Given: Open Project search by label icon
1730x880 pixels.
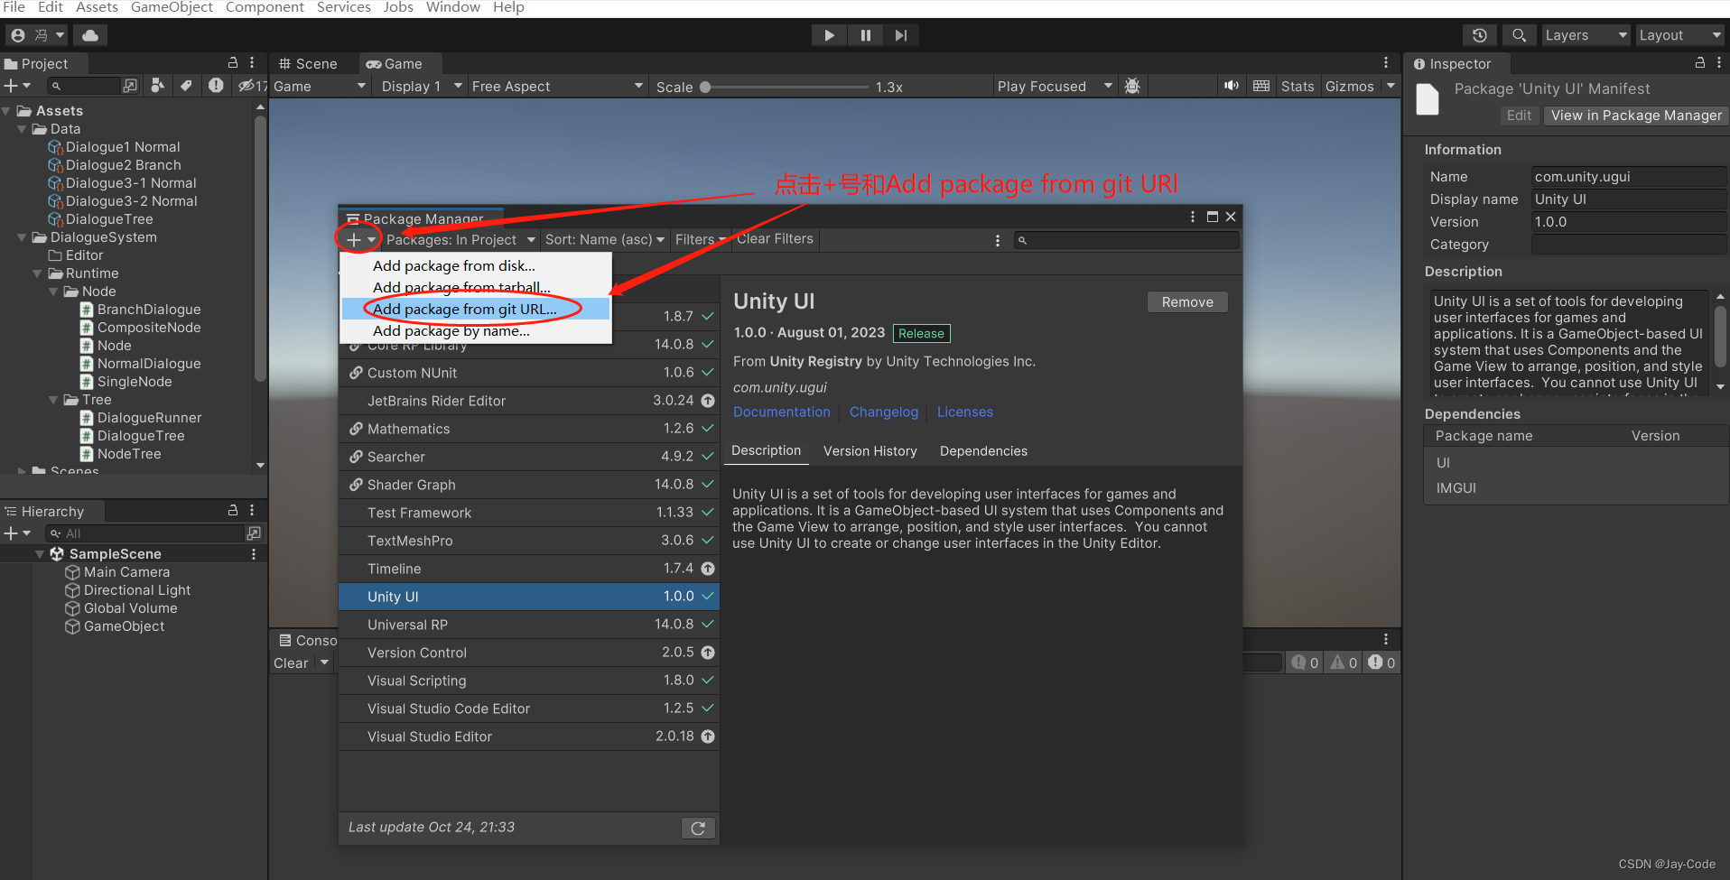Looking at the screenshot, I should (186, 86).
